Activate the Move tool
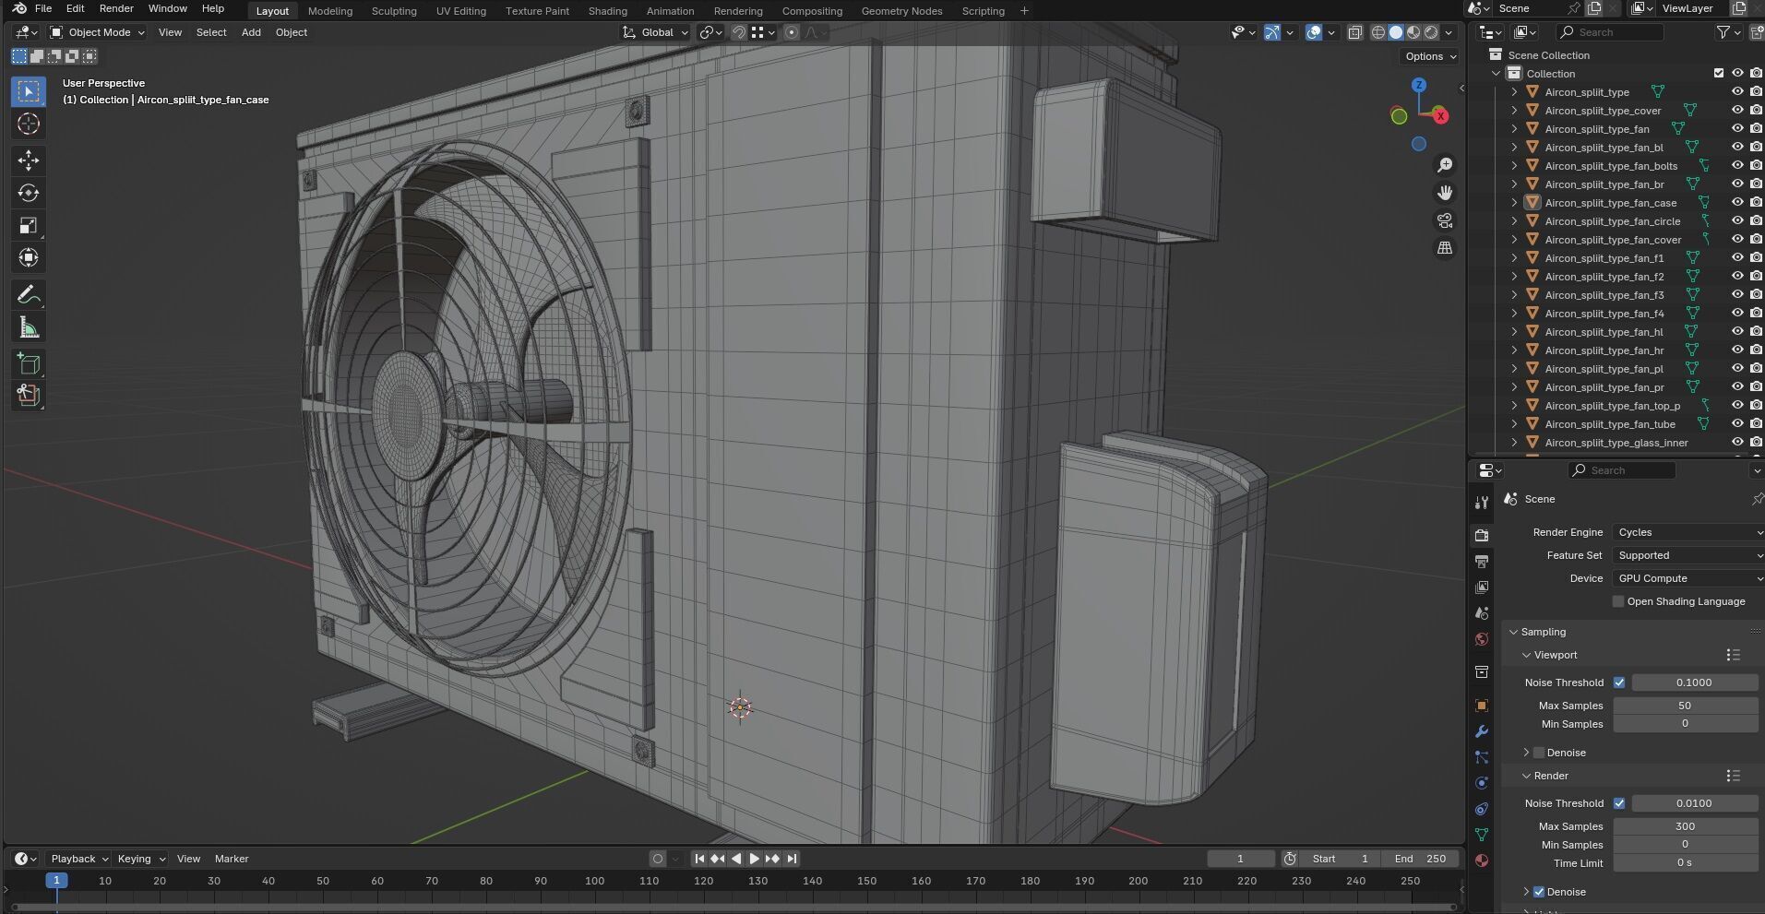The height and width of the screenshot is (914, 1765). (29, 160)
